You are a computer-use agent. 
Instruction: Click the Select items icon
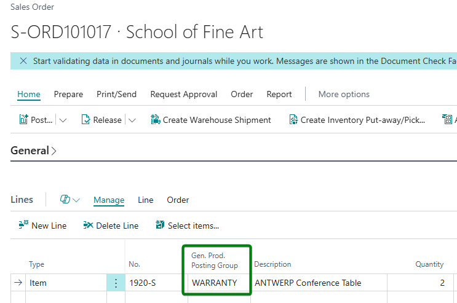[160, 225]
